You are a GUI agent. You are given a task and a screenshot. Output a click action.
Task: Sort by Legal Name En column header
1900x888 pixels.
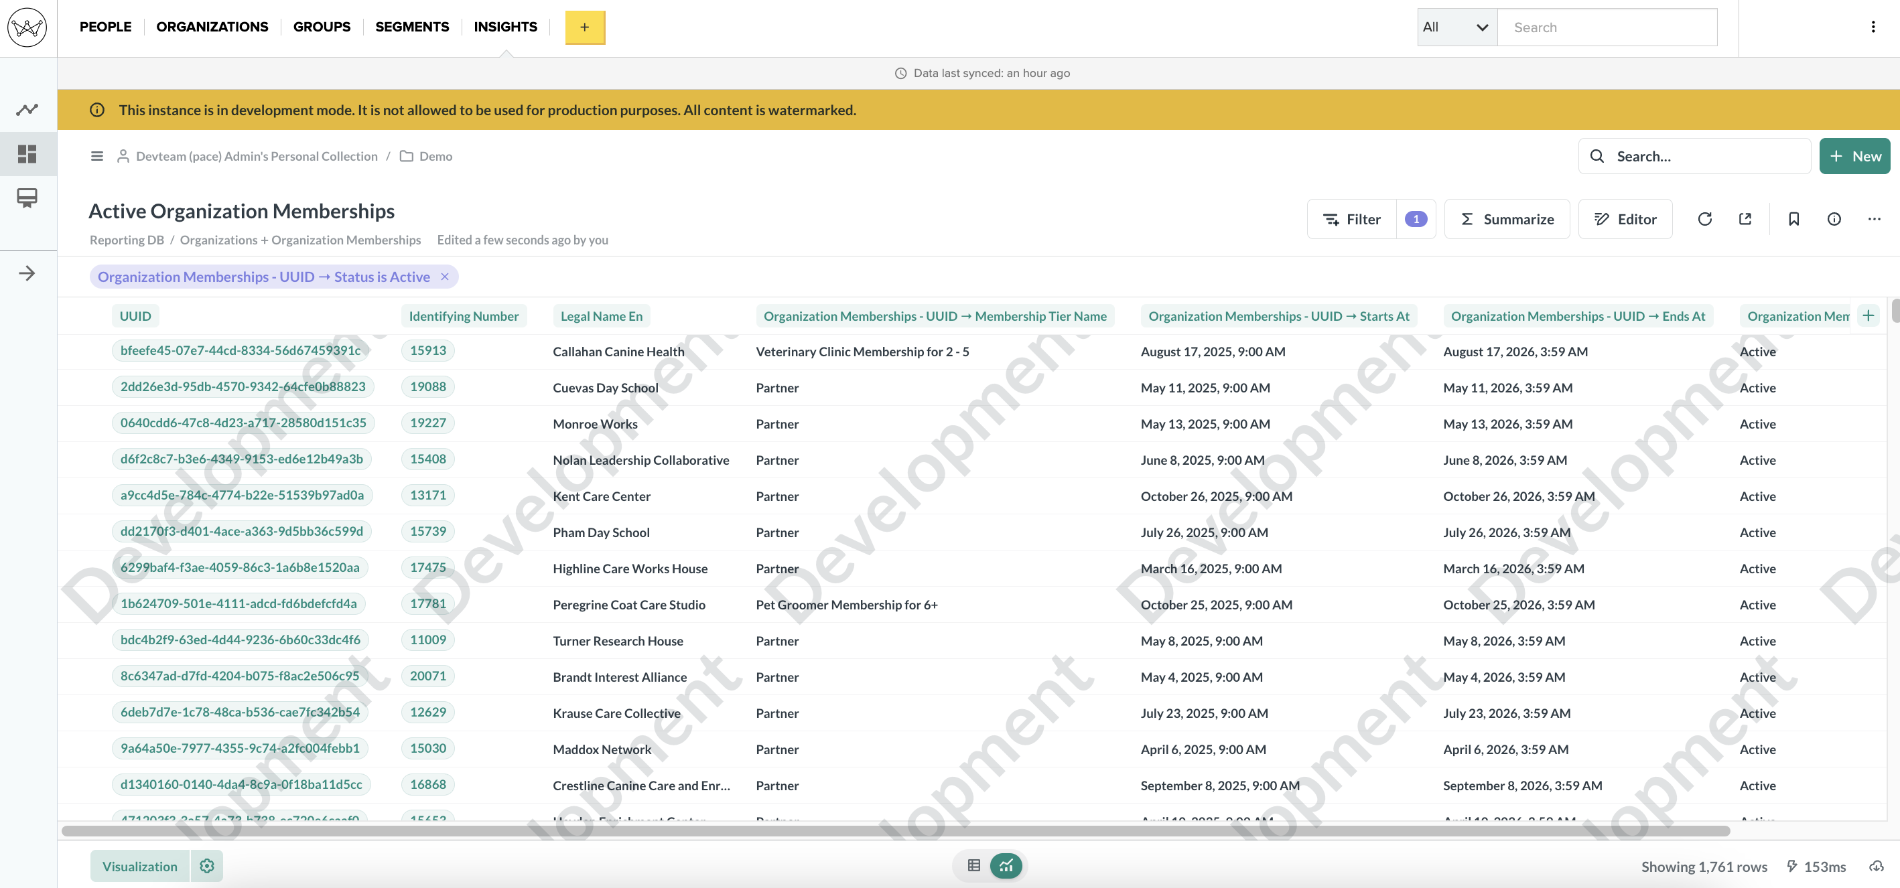[601, 316]
